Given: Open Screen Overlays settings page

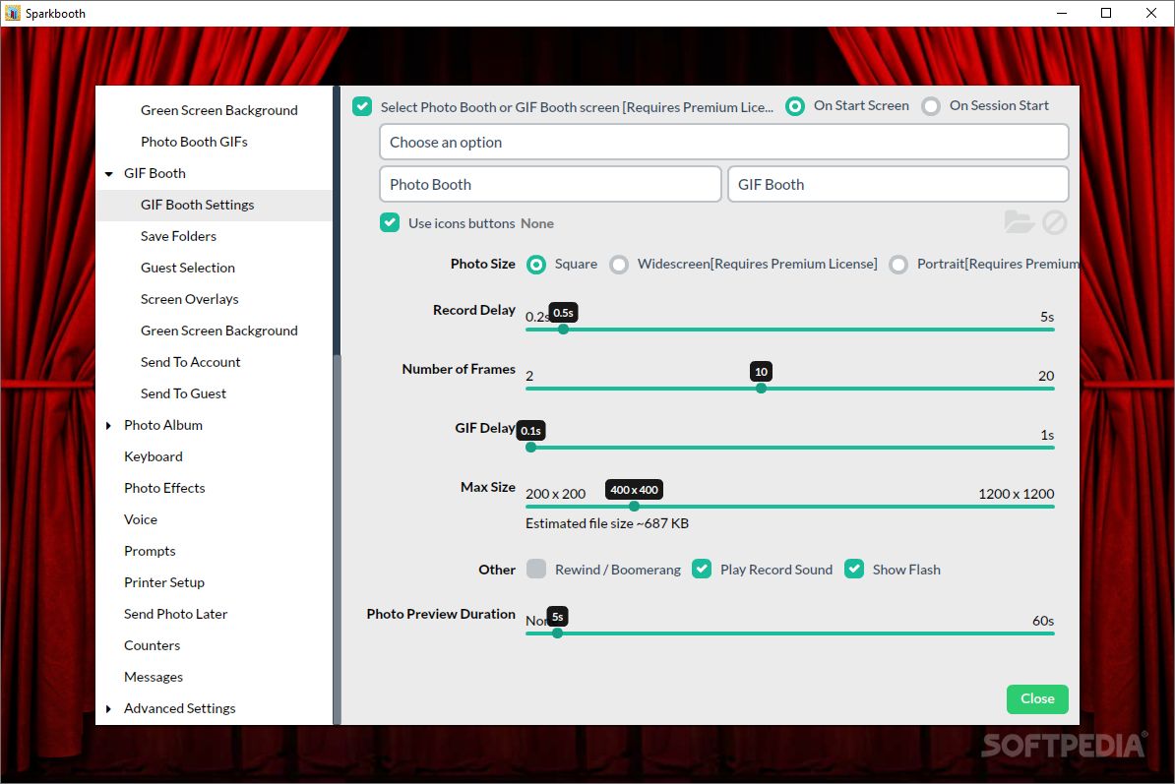Looking at the screenshot, I should (190, 299).
